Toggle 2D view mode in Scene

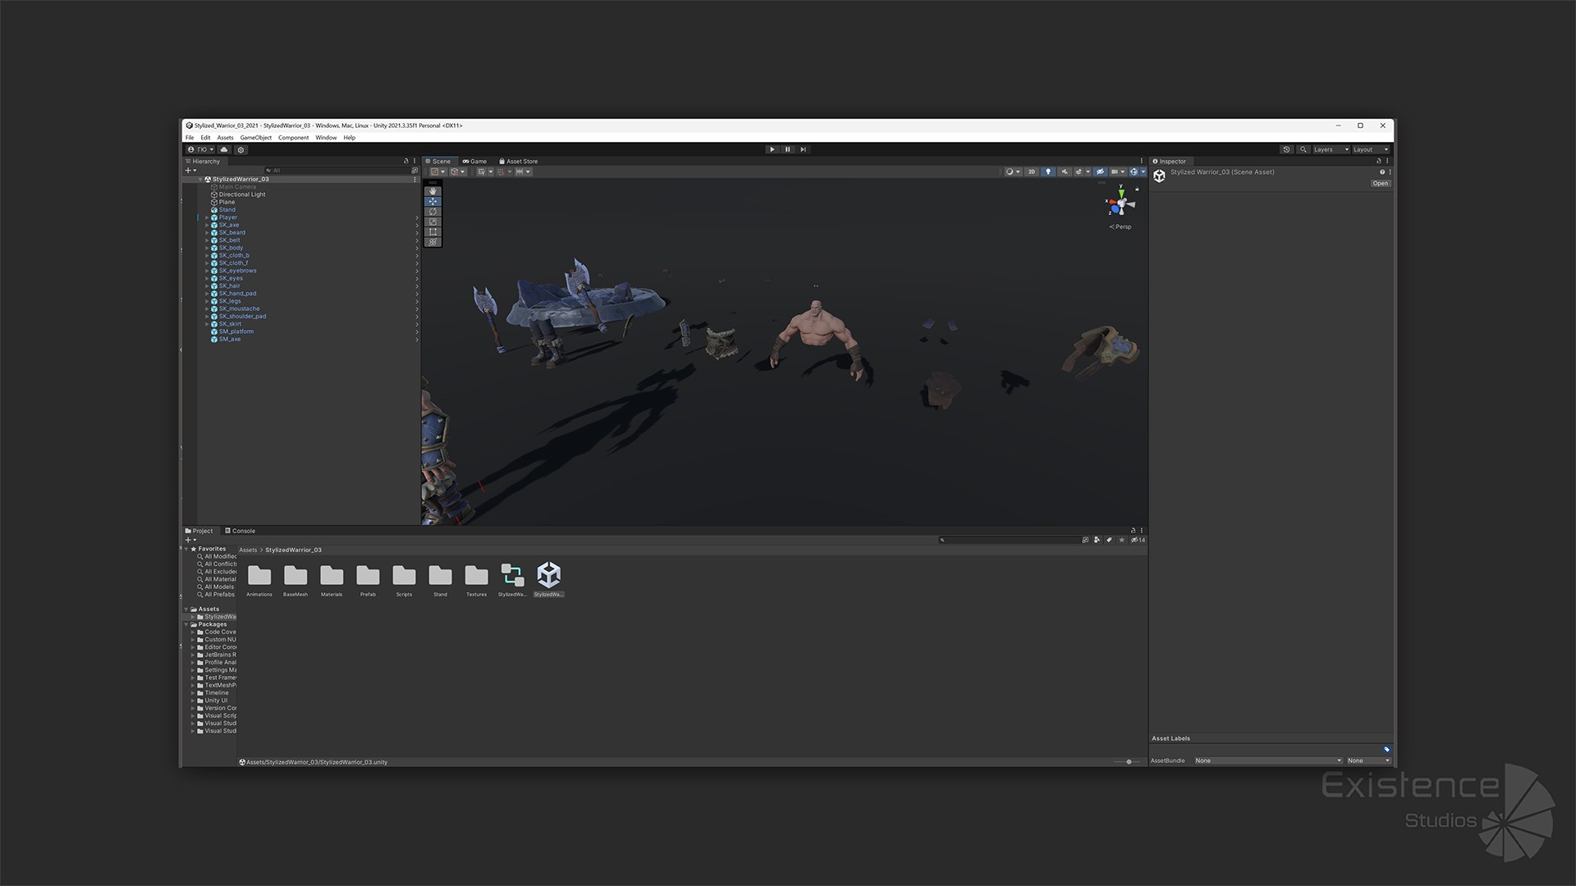(x=1032, y=172)
